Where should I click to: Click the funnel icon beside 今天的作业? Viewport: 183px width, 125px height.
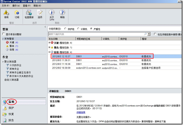(x=7, y=65)
